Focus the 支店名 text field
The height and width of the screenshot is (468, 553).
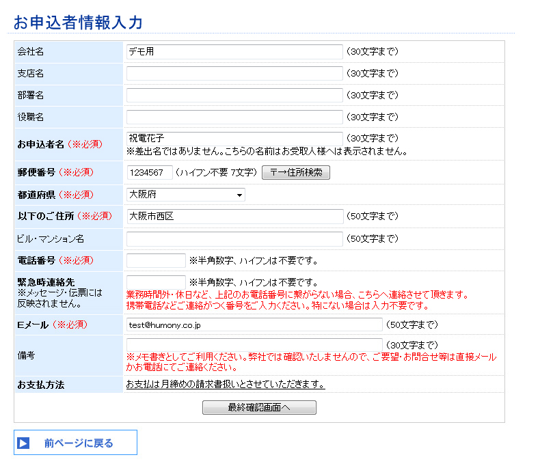click(234, 73)
